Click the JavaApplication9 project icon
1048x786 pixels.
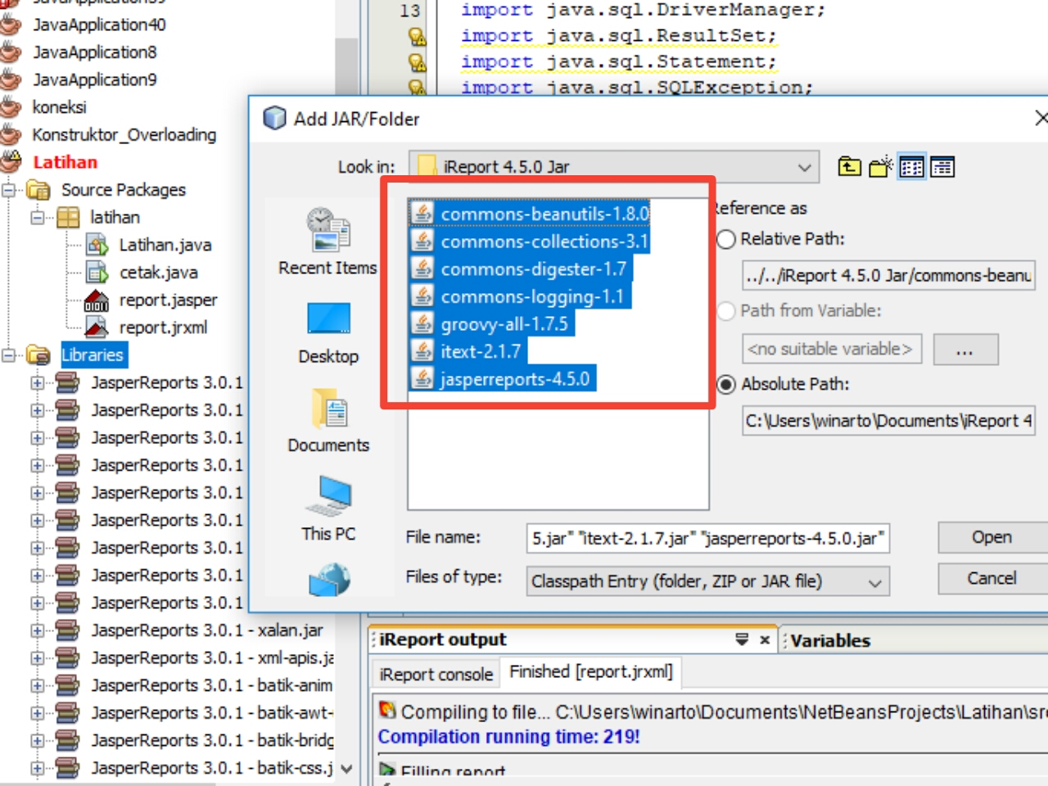[11, 79]
